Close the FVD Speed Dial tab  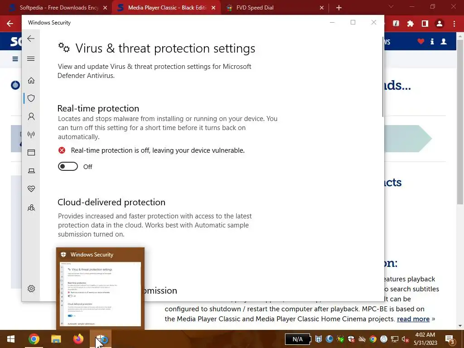(x=322, y=8)
